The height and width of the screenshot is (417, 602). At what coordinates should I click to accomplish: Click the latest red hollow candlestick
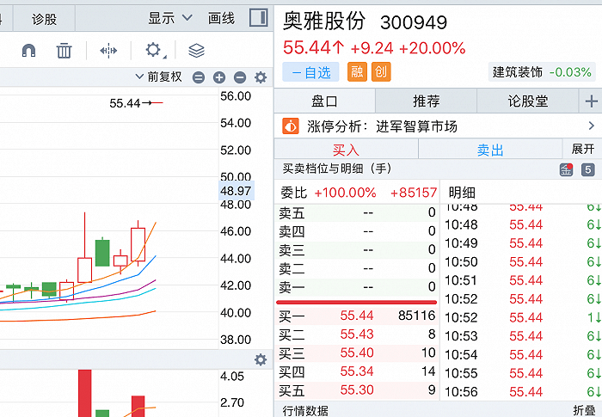click(138, 244)
